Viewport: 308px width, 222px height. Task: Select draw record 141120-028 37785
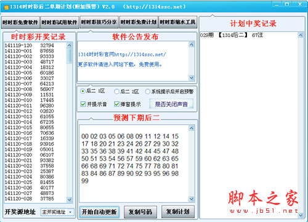[x=30, y=199]
